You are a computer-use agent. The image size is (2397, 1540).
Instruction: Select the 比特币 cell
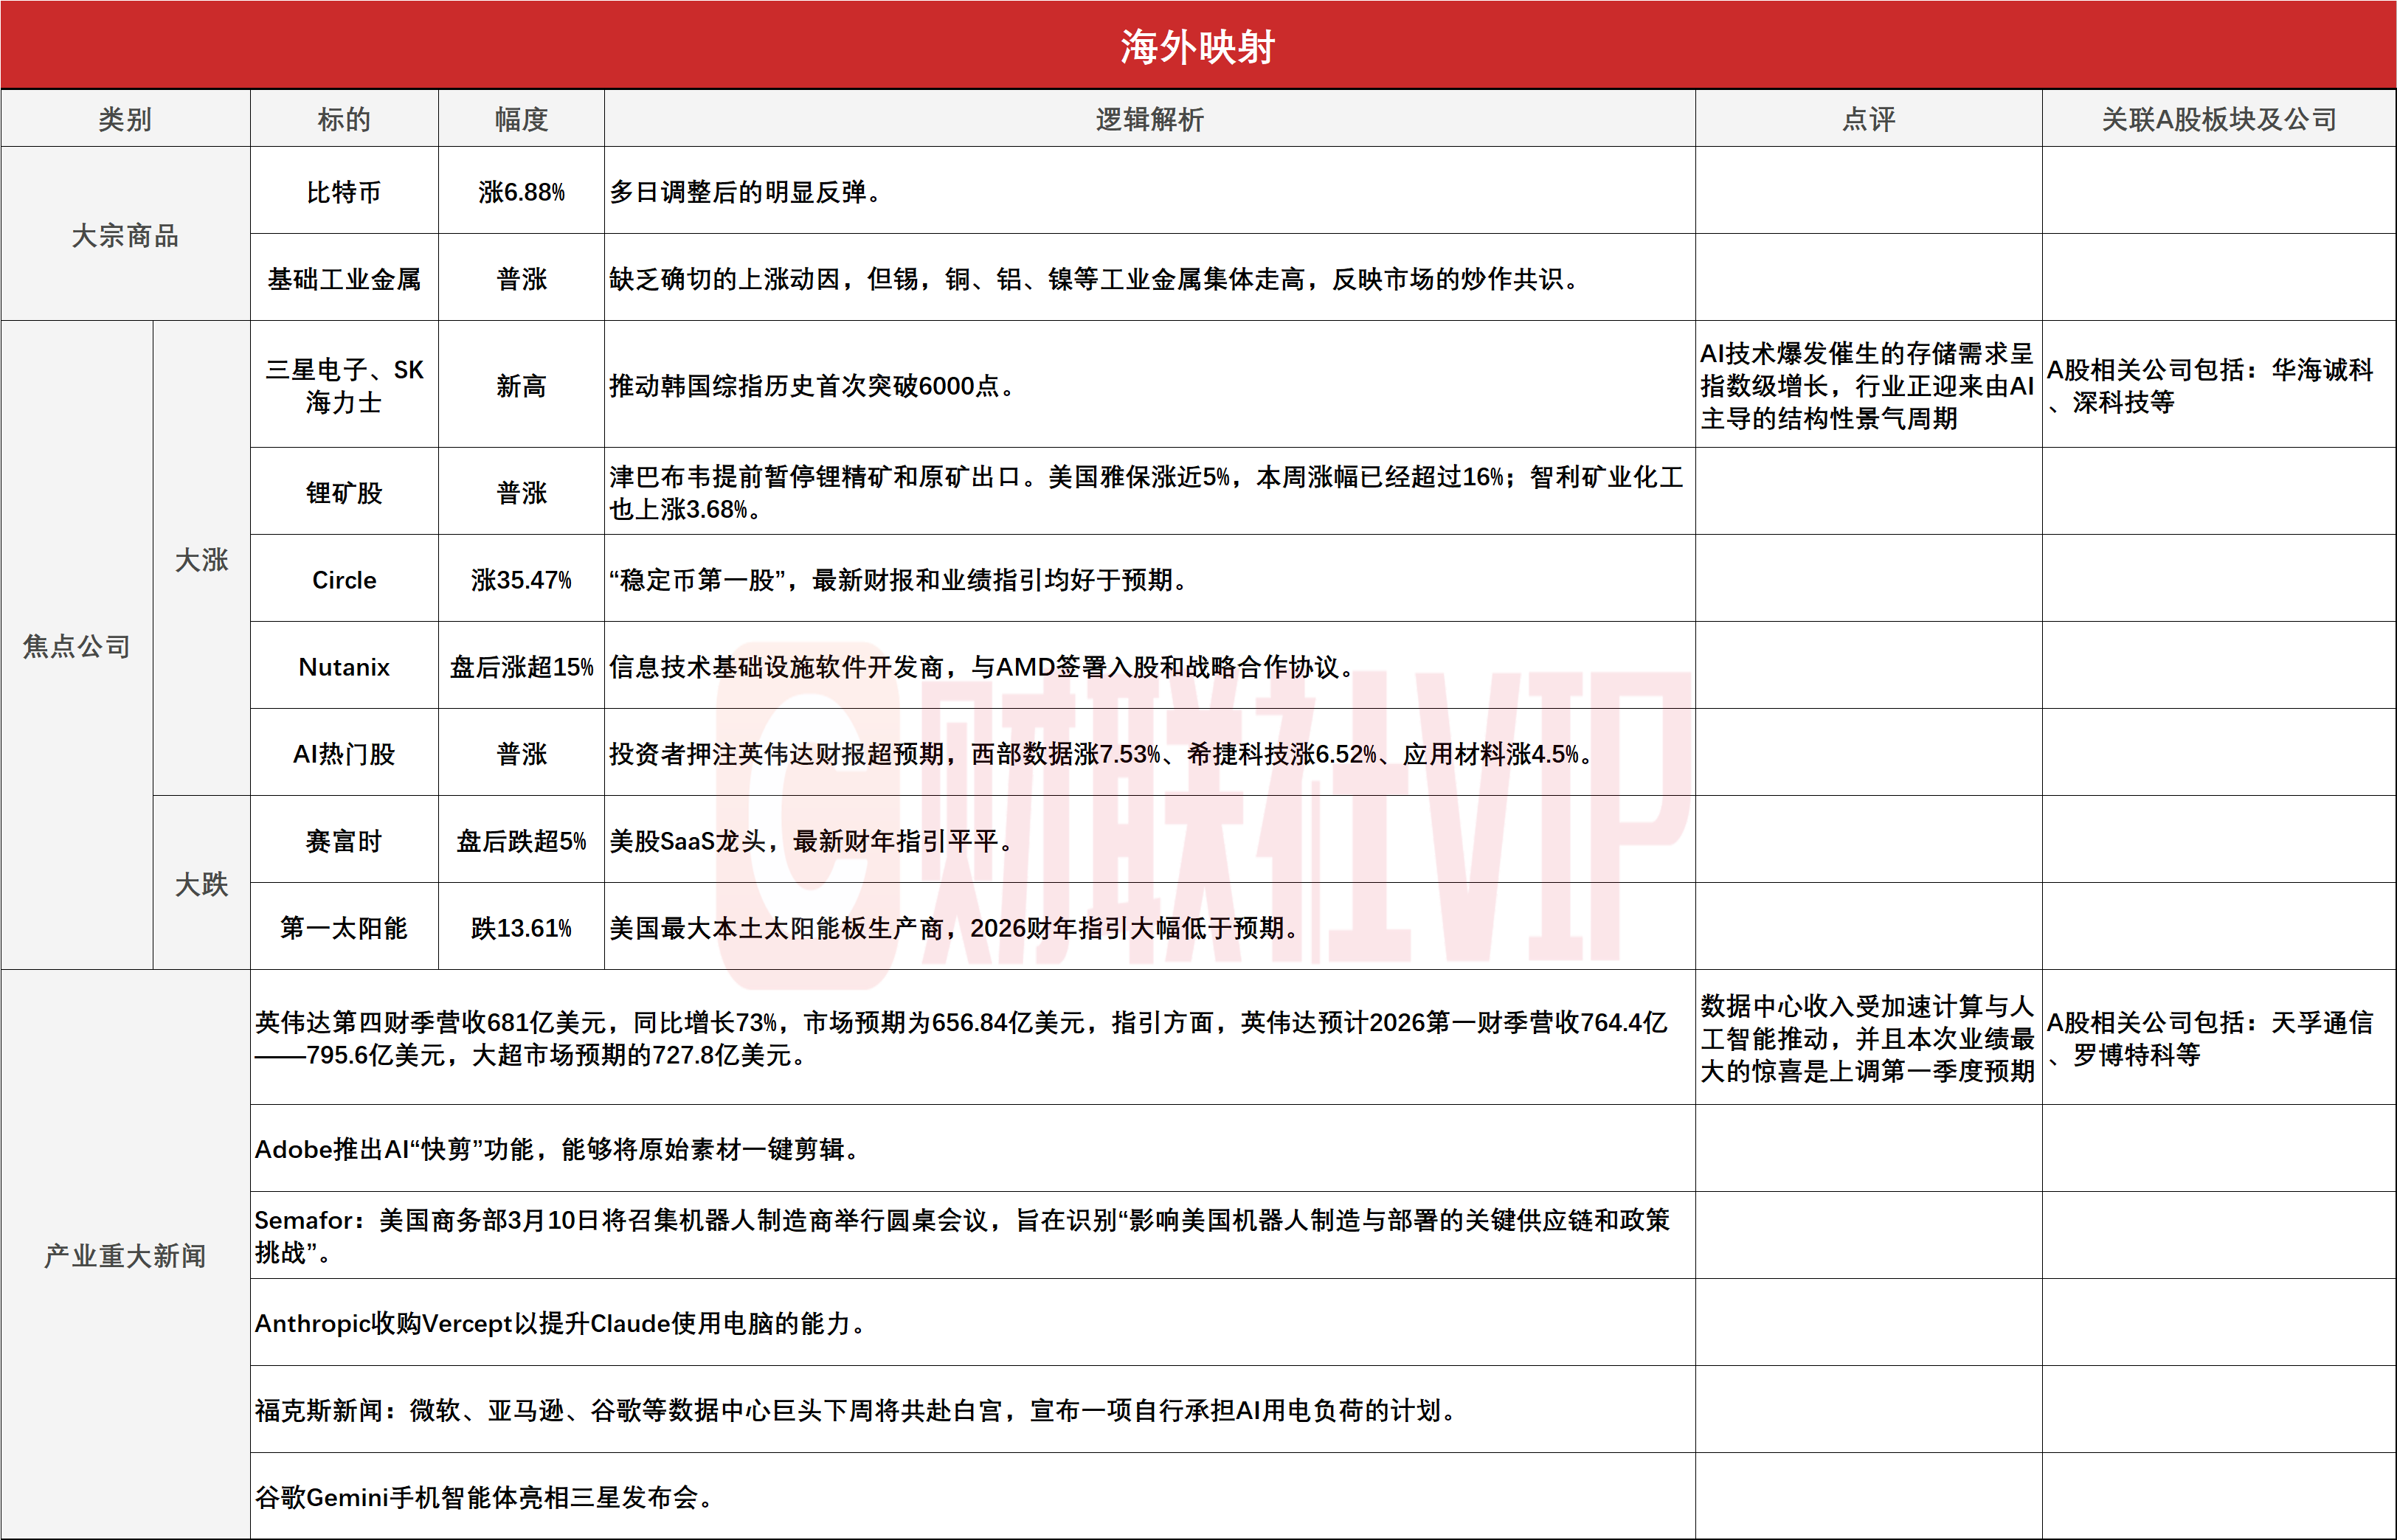[344, 191]
